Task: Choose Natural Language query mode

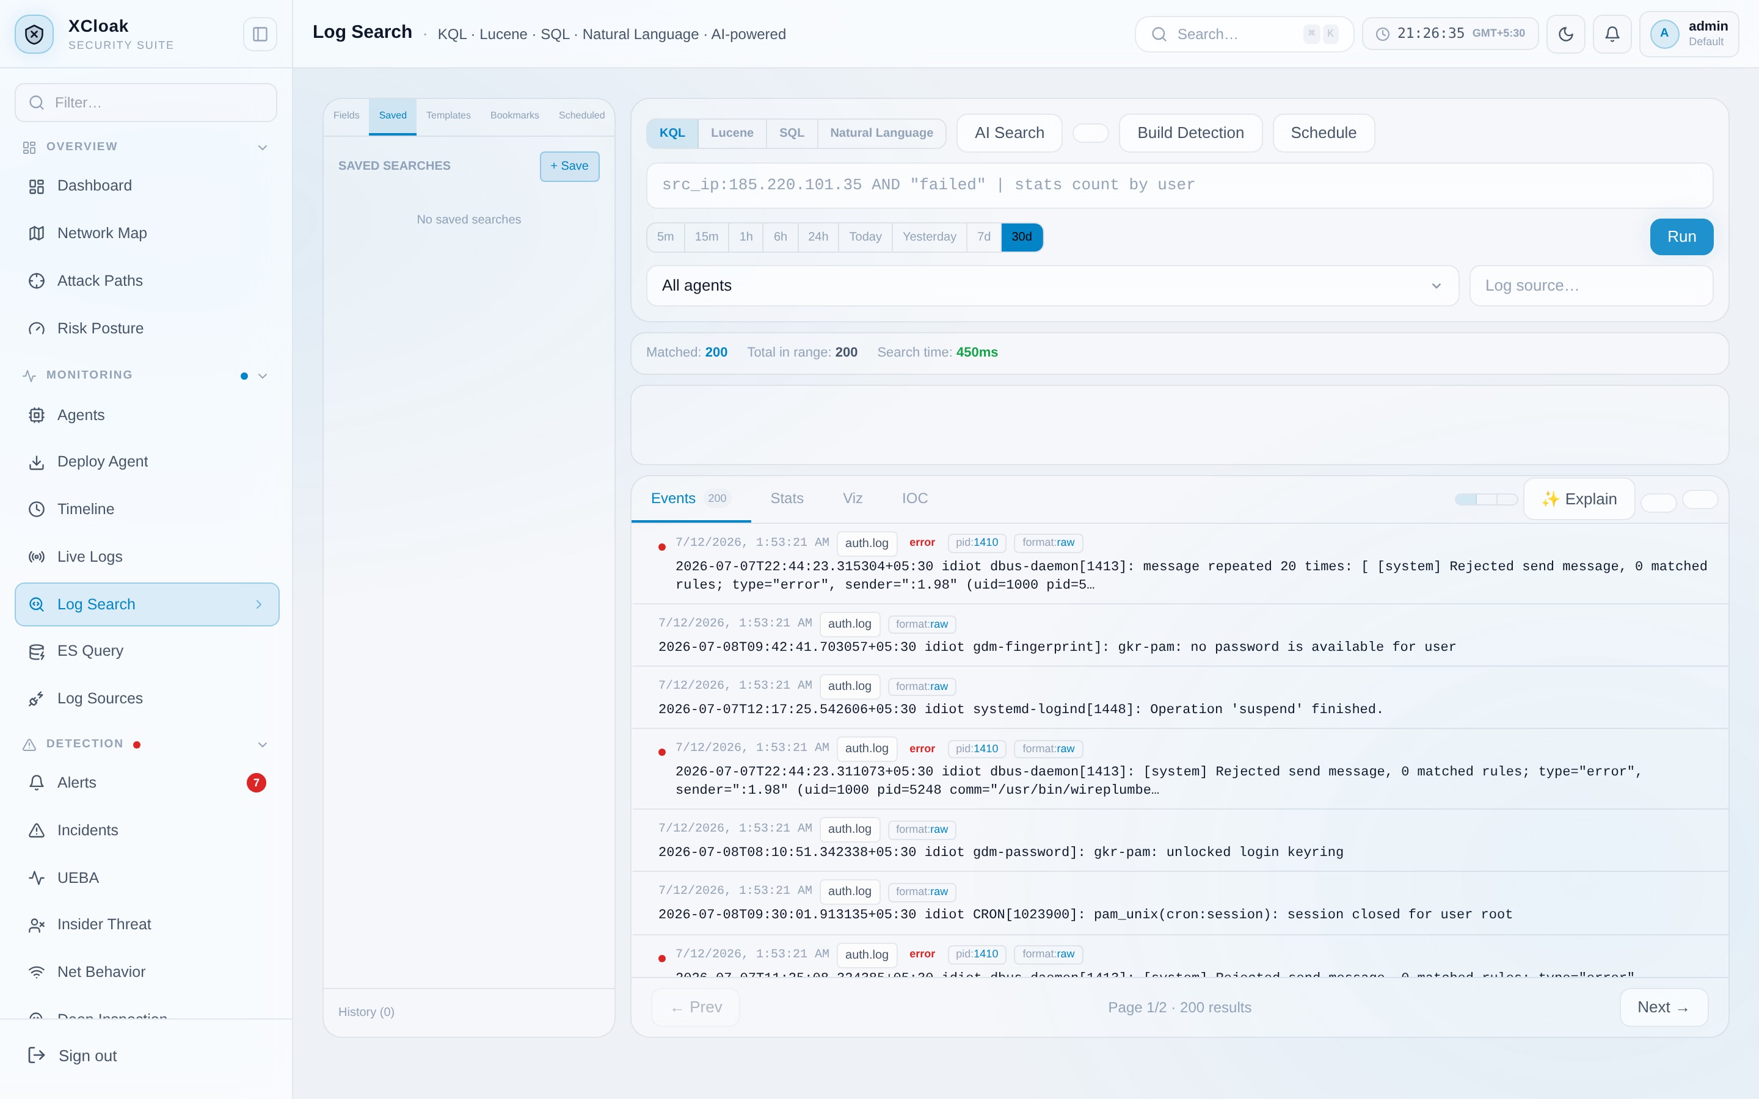Action: tap(881, 133)
